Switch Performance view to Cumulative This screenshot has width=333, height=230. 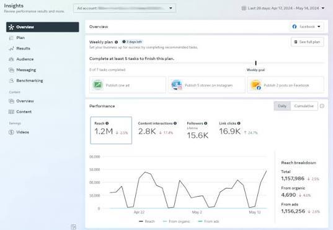(x=304, y=106)
